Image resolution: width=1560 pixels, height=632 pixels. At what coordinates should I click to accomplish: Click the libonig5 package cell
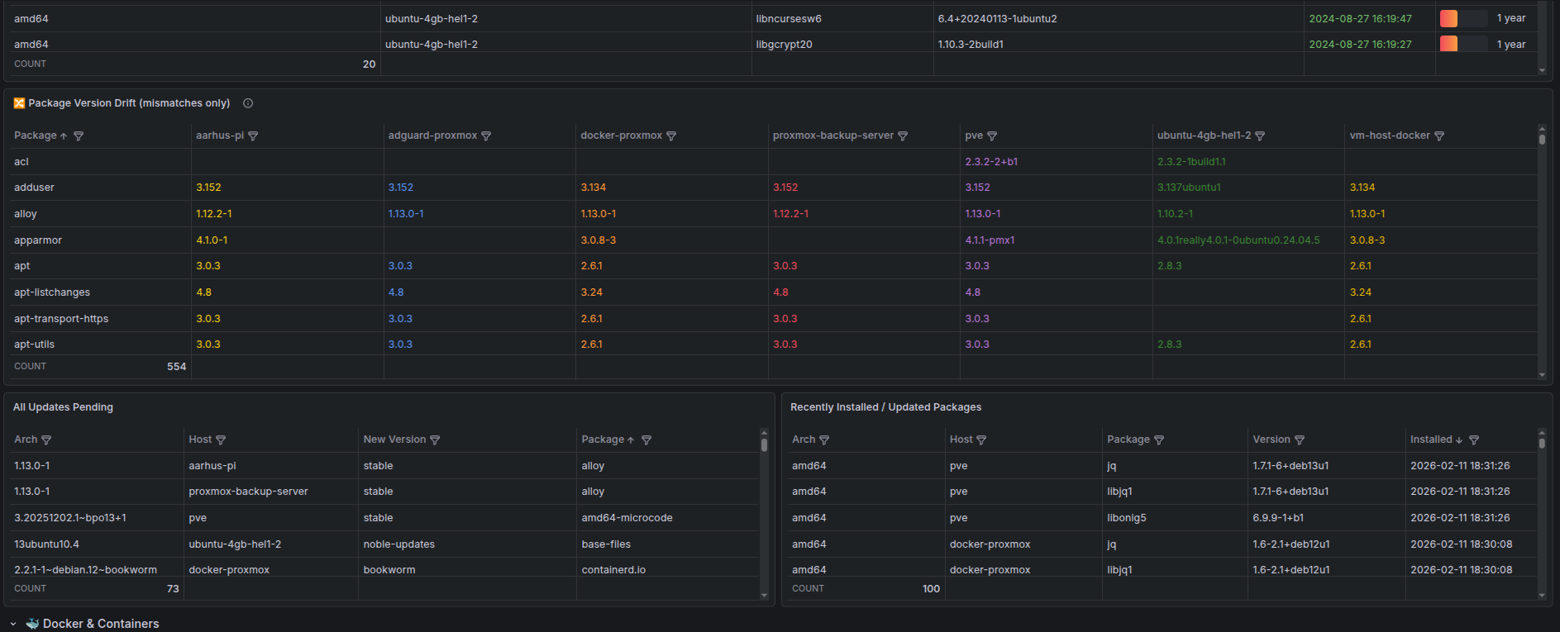1127,518
